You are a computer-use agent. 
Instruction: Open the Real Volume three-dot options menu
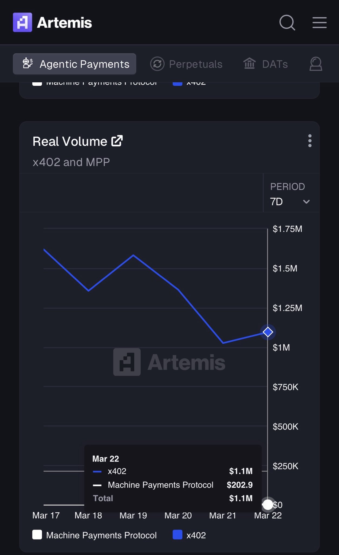[310, 141]
